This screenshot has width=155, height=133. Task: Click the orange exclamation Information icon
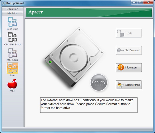[x=121, y=67]
